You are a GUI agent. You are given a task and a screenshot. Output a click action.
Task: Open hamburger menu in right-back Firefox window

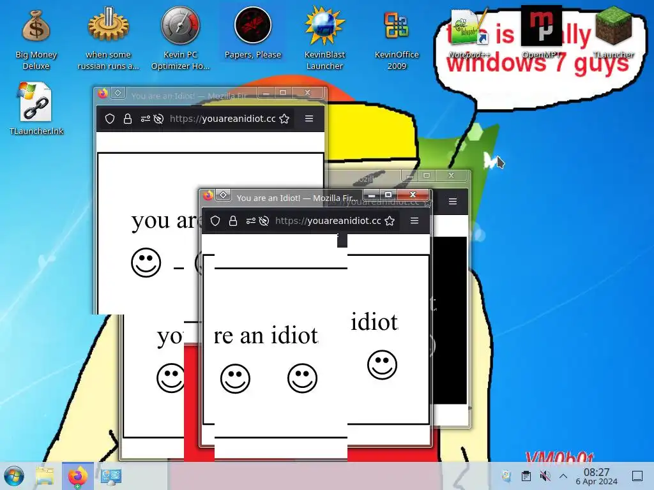point(453,201)
